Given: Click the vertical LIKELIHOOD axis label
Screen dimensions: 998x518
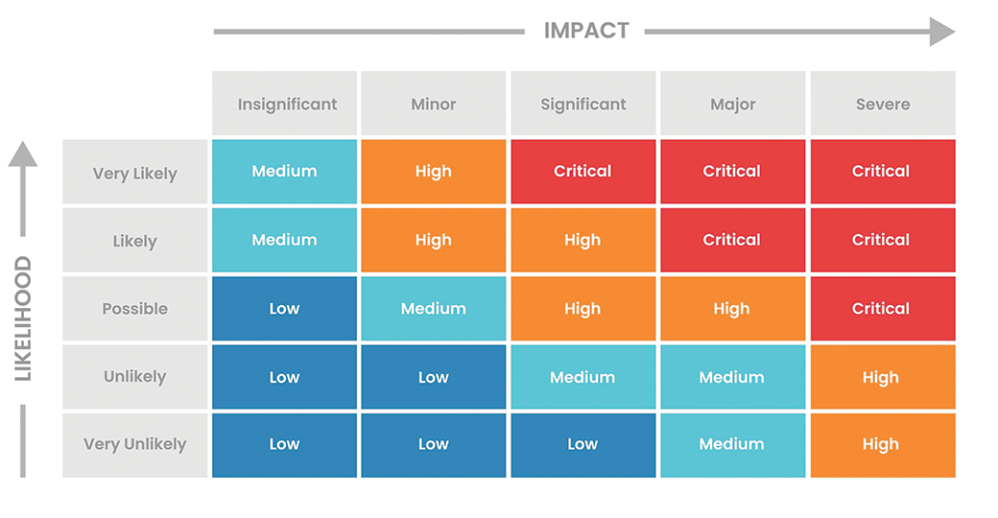Looking at the screenshot, I should click(23, 318).
